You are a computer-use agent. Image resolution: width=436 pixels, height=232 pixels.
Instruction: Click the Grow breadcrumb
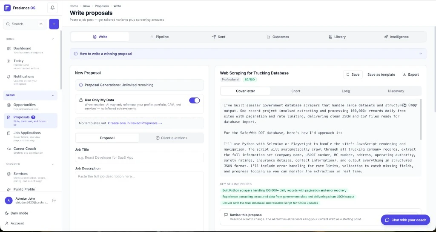[x=86, y=6]
